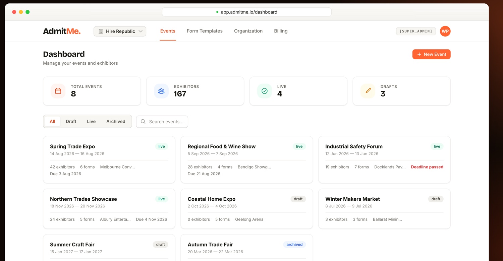Switch to the Events tab
The width and height of the screenshot is (503, 261).
click(x=168, y=31)
